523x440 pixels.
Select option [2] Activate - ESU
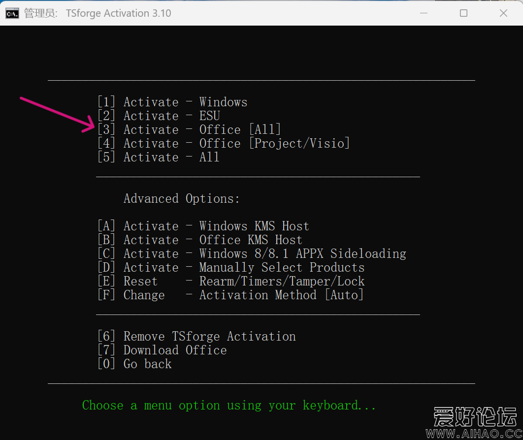coord(159,116)
